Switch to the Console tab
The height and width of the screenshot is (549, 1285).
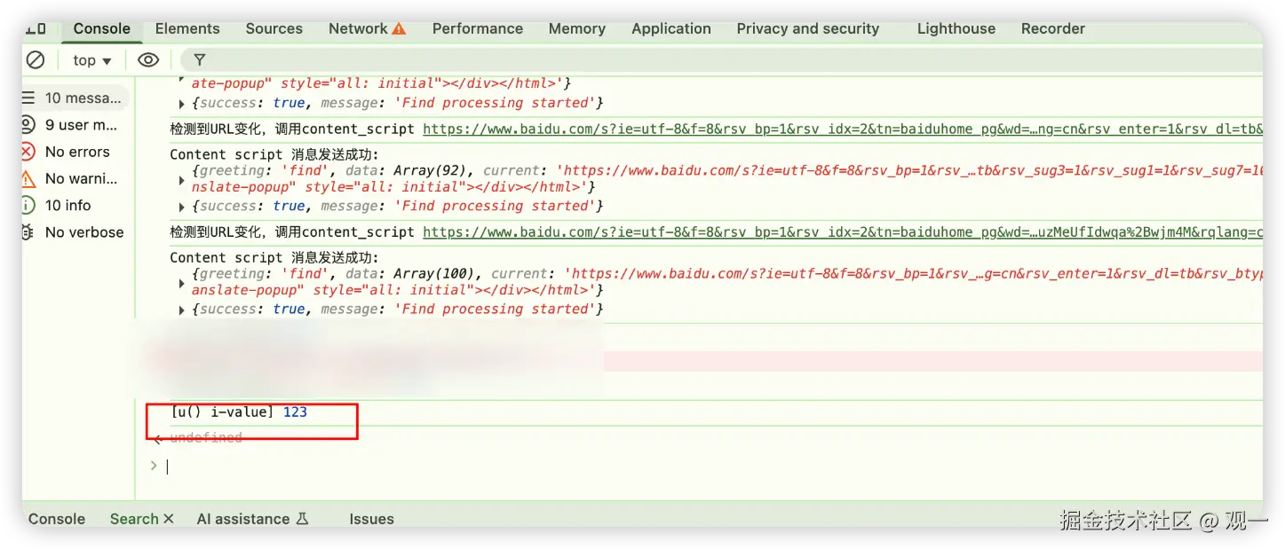(102, 28)
